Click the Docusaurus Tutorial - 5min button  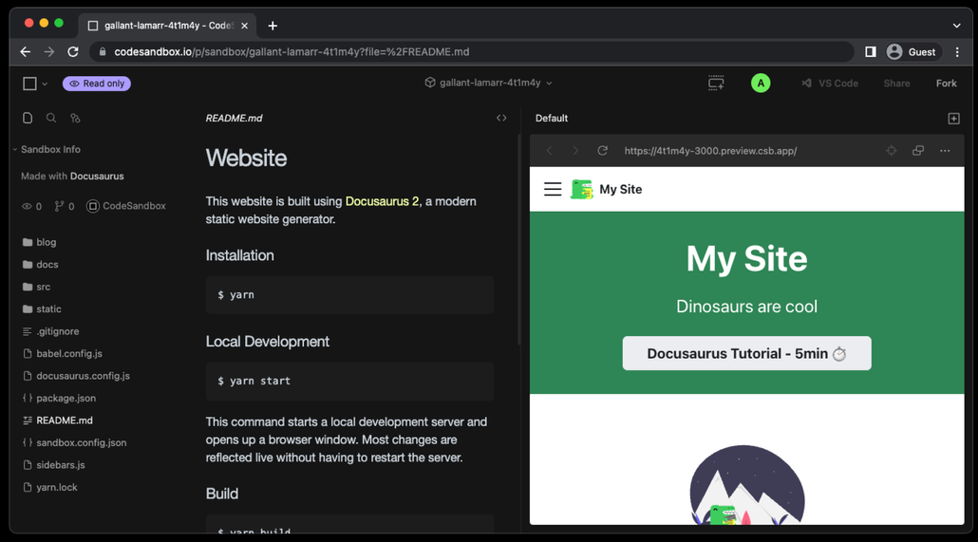746,354
